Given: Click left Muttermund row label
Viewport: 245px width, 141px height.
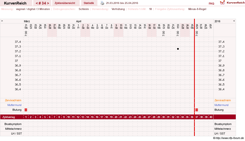Looking at the screenshot, I should [x=14, y=105].
